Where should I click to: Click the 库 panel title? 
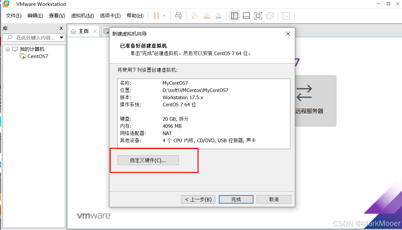pyautogui.click(x=5, y=28)
